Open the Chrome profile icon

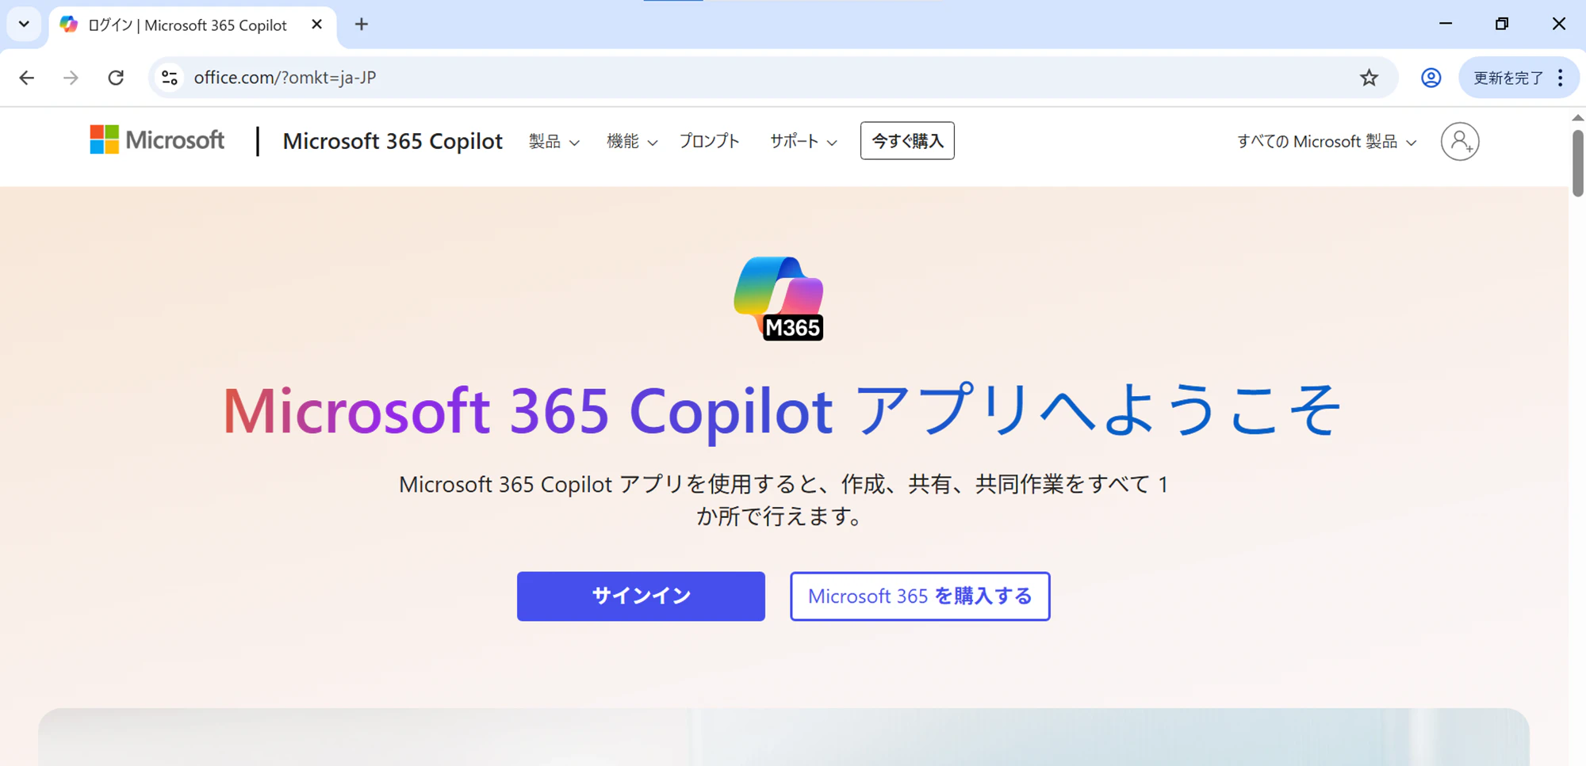click(1431, 78)
